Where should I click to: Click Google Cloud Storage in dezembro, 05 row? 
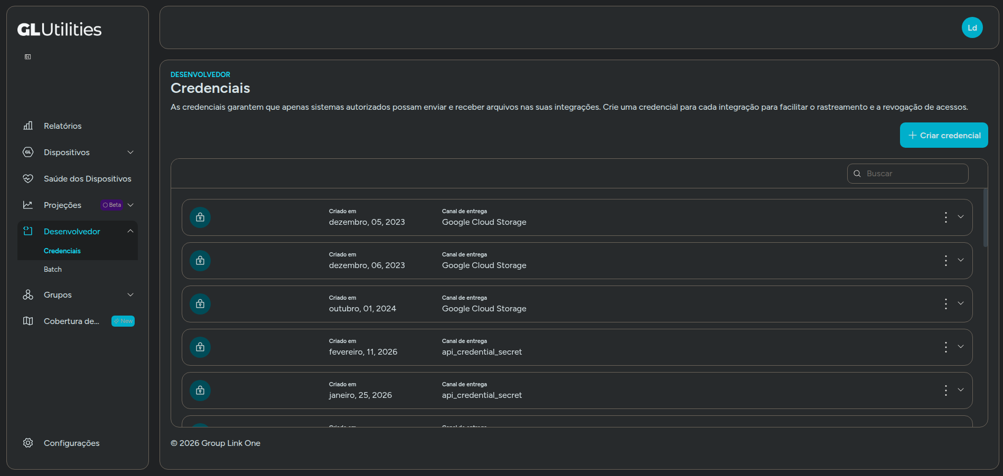(484, 222)
